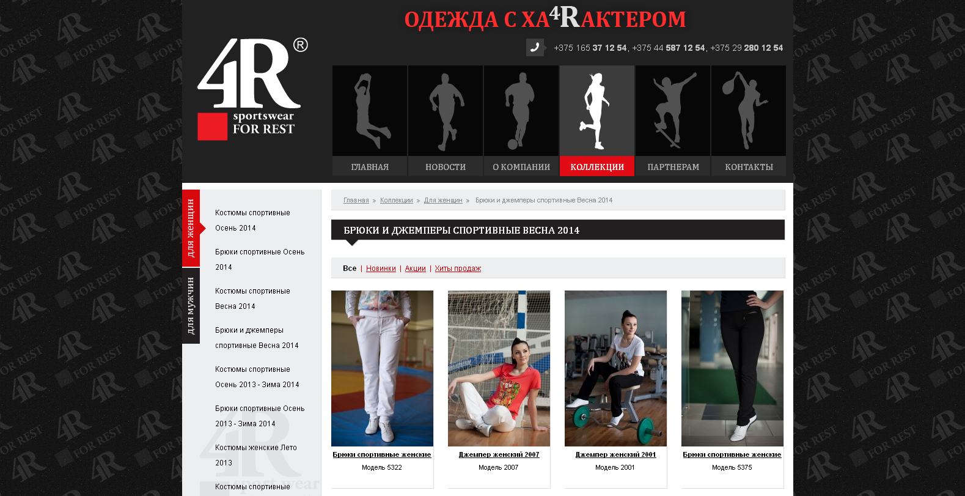Click phone number +375 44 587 12 54
This screenshot has width=965, height=496.
tap(669, 48)
